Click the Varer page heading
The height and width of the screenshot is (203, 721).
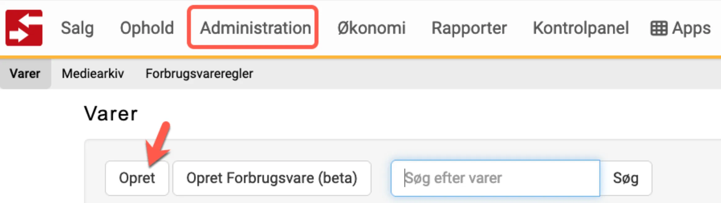pyautogui.click(x=111, y=114)
